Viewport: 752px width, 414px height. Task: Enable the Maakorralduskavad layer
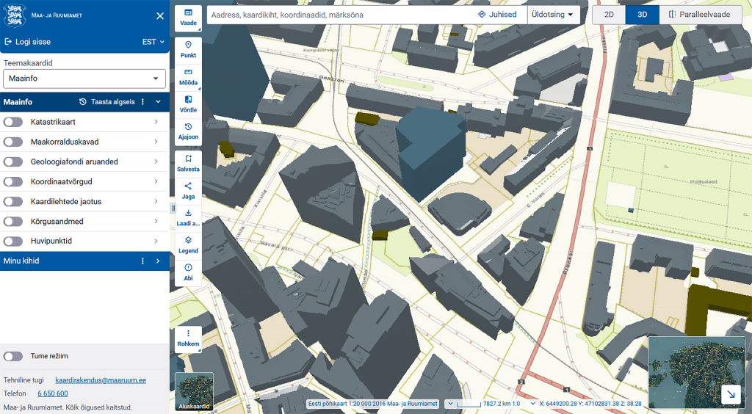[13, 142]
